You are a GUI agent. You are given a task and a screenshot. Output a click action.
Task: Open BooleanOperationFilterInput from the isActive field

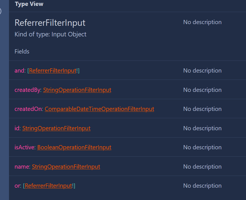(x=74, y=147)
